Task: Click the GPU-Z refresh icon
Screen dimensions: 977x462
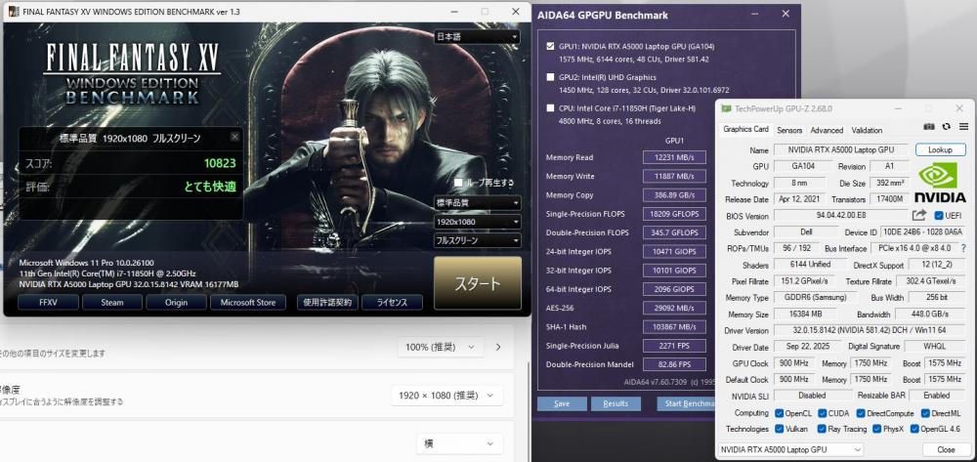Action: (946, 129)
